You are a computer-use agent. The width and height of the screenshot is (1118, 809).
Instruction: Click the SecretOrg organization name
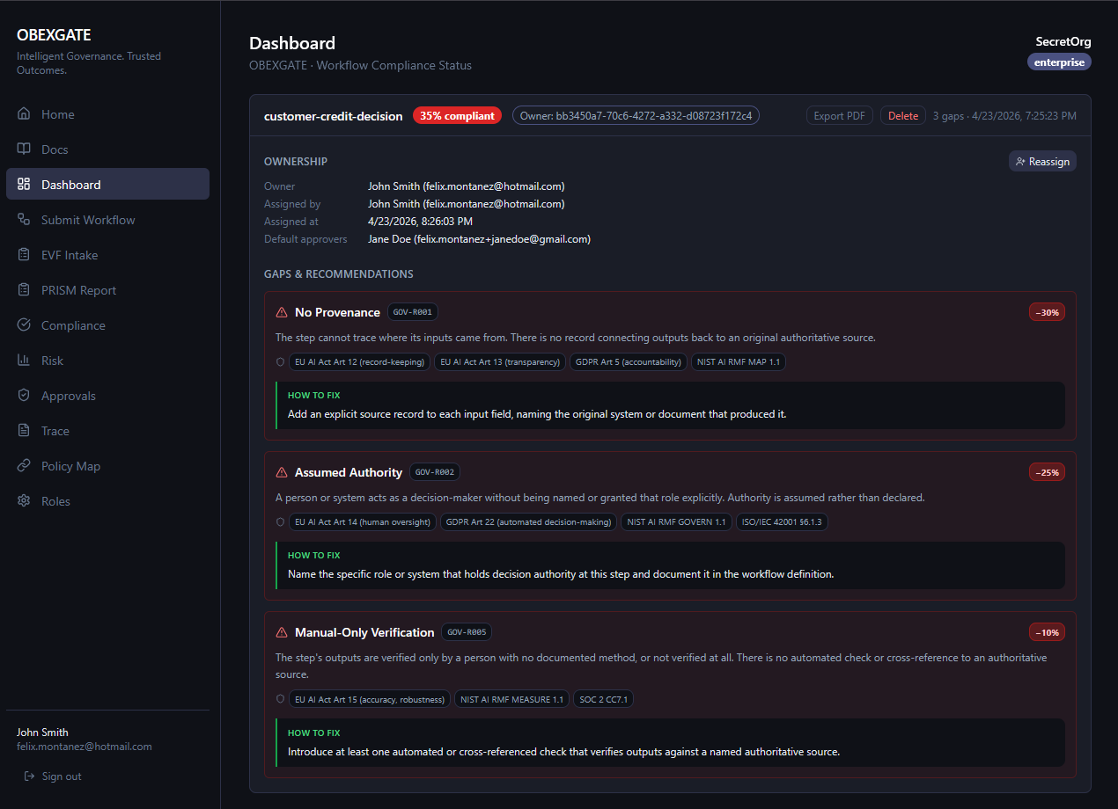pos(1063,41)
